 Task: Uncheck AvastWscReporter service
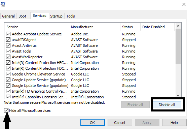click(x=8, y=57)
